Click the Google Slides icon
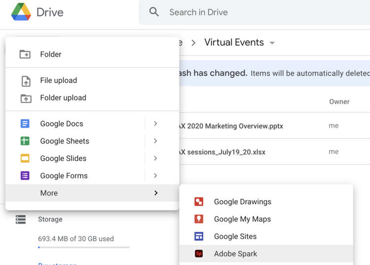Image resolution: width=370 pixels, height=265 pixels. click(x=25, y=159)
